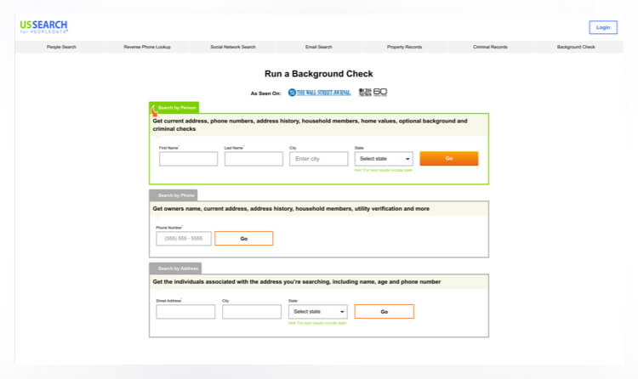Image resolution: width=638 pixels, height=379 pixels.
Task: Open Social Network Search page
Action: click(x=234, y=47)
